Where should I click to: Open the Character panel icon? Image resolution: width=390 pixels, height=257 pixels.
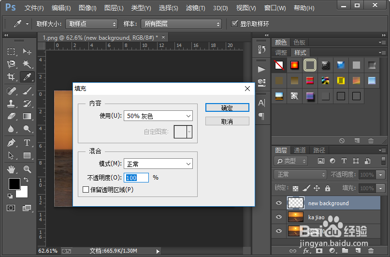(261, 103)
